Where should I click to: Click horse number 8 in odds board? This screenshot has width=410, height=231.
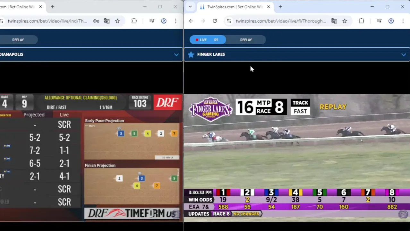[392, 193]
